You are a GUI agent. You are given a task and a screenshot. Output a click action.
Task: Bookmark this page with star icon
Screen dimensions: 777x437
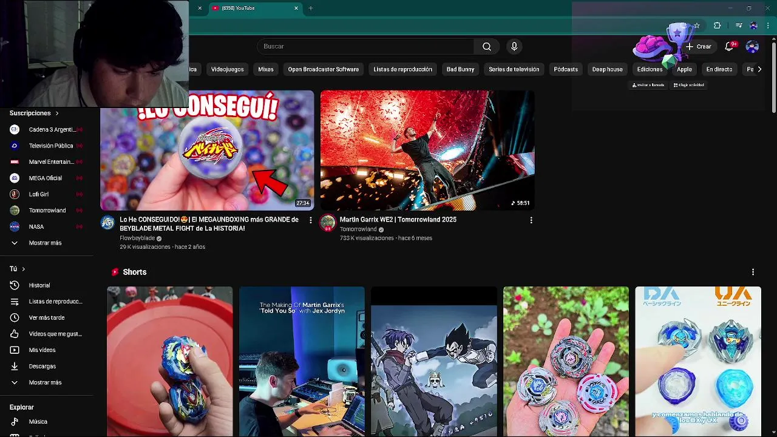697,25
